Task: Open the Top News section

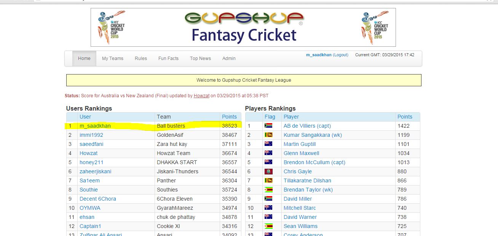Action: tap(200, 59)
